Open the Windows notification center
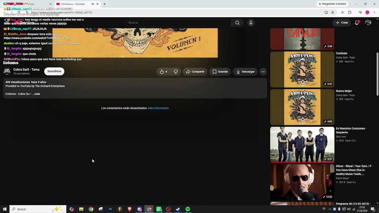Viewport: 379px width, 213px height. 373,209
